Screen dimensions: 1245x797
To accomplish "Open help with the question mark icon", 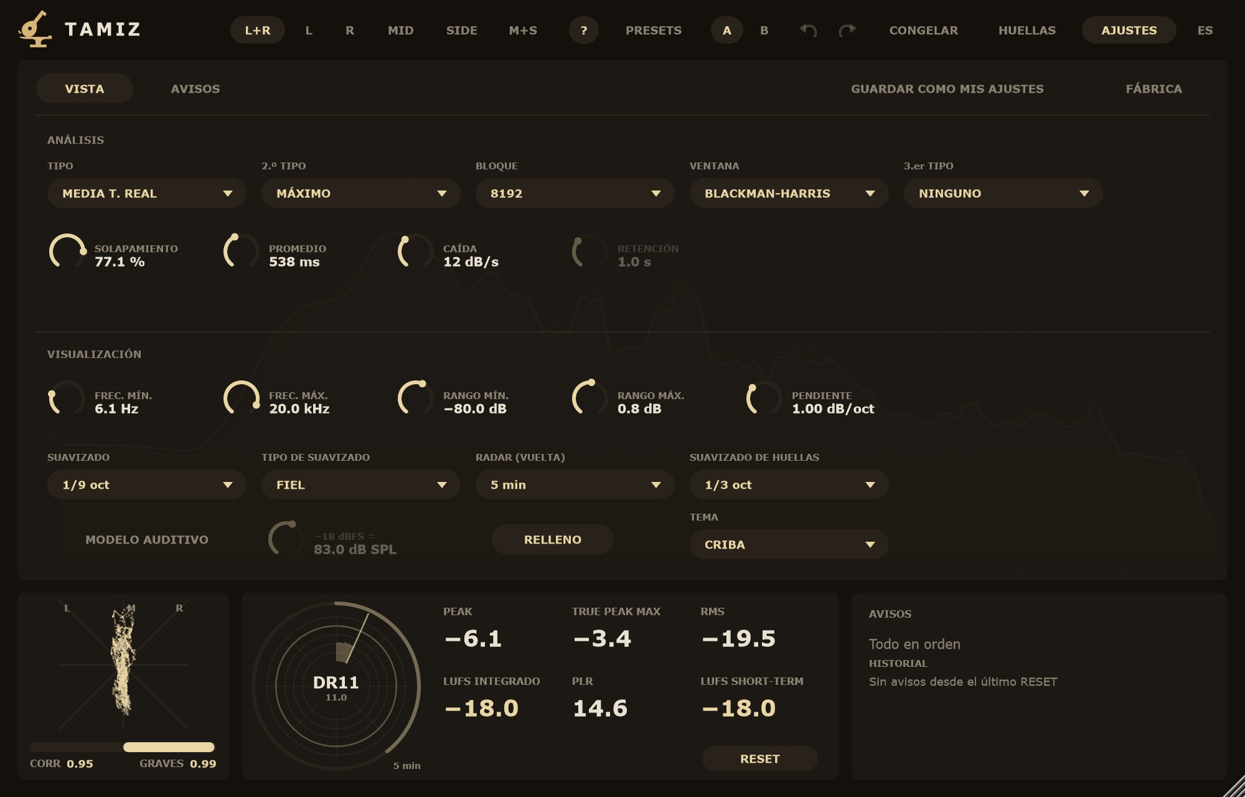I will [x=584, y=30].
